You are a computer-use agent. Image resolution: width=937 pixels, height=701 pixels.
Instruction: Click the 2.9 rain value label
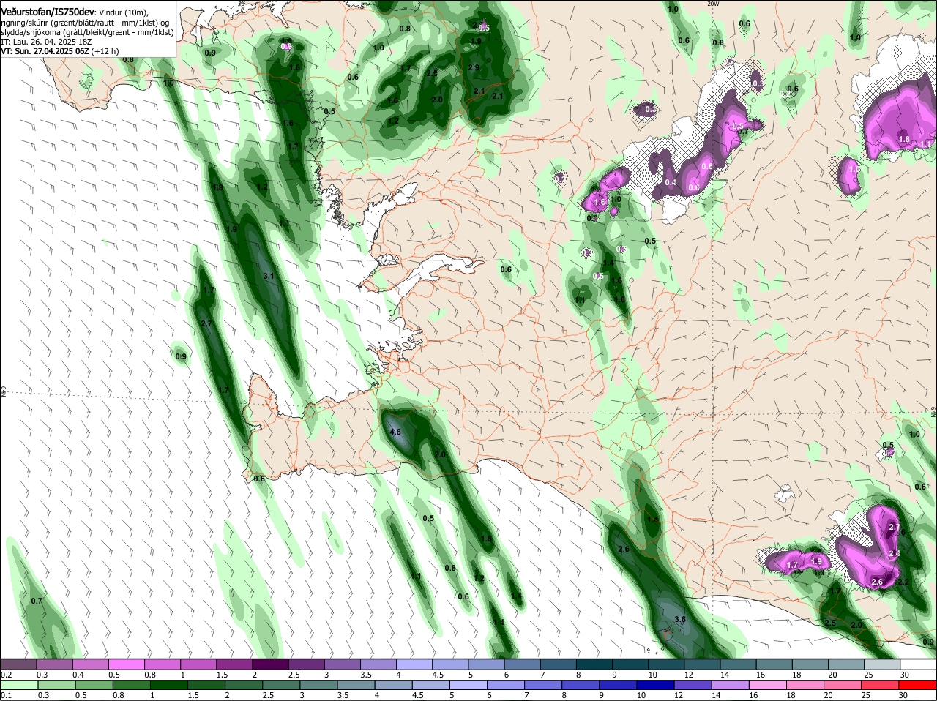tap(473, 67)
